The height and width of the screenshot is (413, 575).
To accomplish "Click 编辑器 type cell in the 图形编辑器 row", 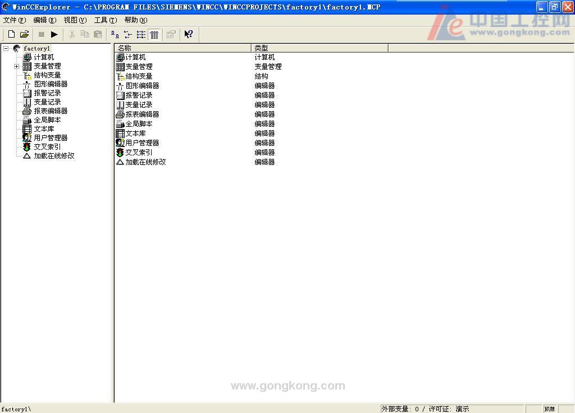I will [264, 86].
